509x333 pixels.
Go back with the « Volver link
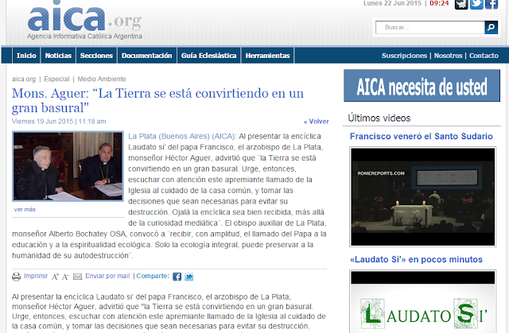317,122
